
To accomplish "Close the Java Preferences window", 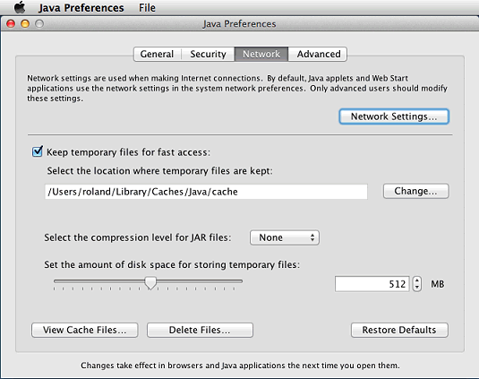I will (x=11, y=23).
